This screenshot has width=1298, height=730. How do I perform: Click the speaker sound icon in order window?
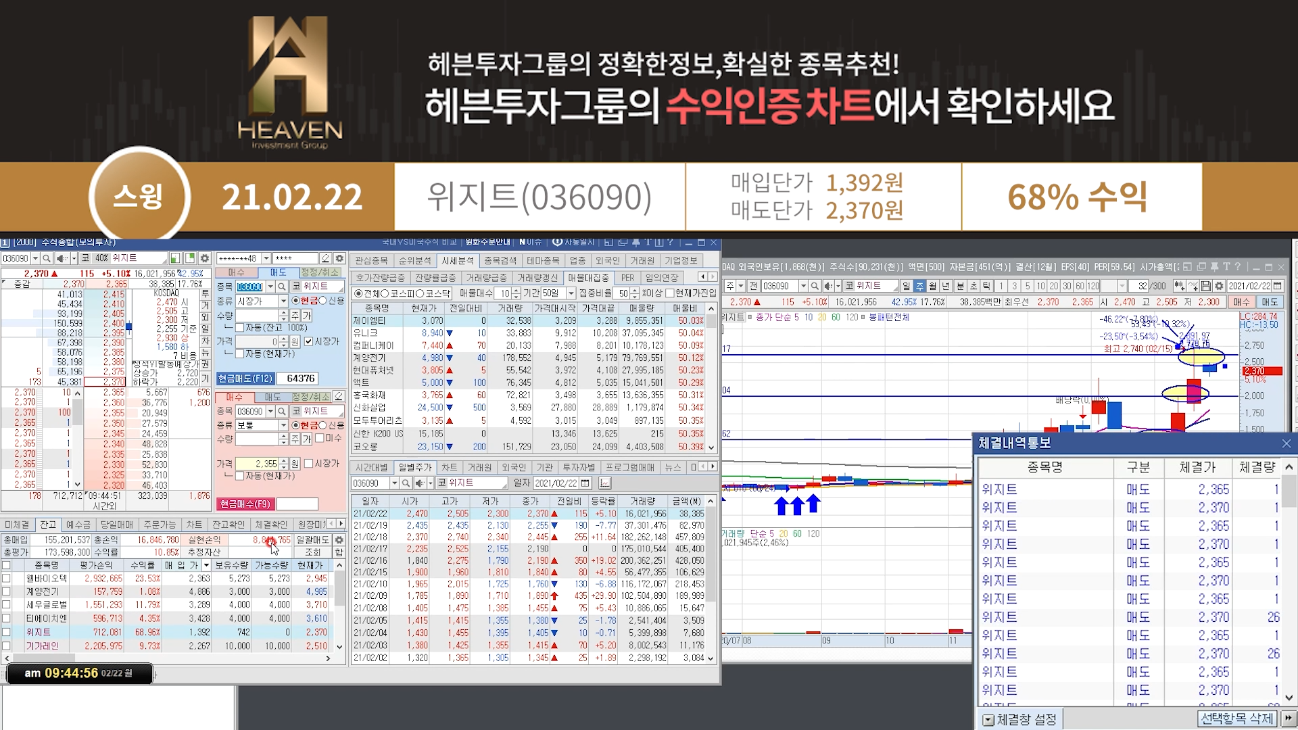pos(61,258)
